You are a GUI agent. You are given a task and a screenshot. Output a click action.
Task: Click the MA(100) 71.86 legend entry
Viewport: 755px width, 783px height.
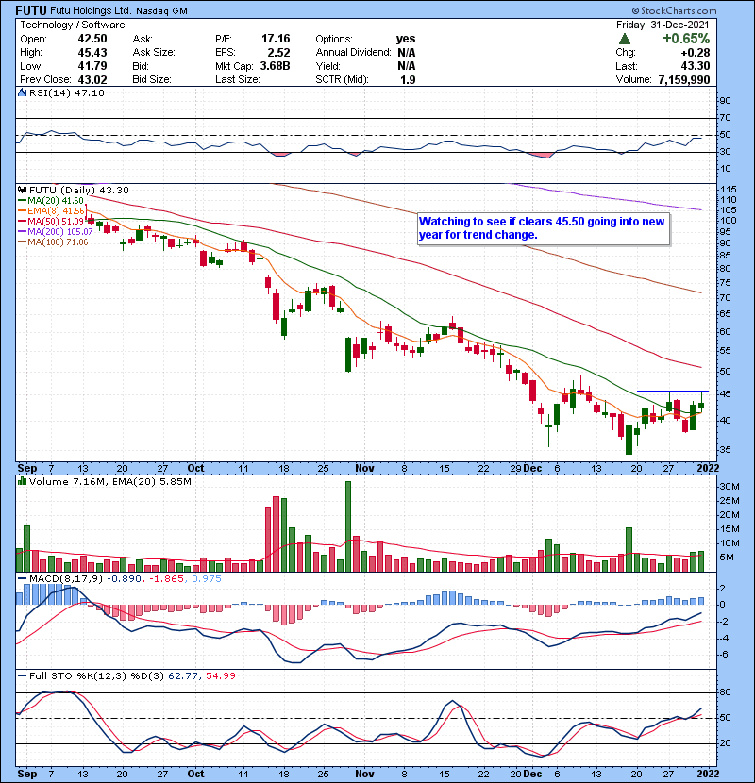(58, 242)
